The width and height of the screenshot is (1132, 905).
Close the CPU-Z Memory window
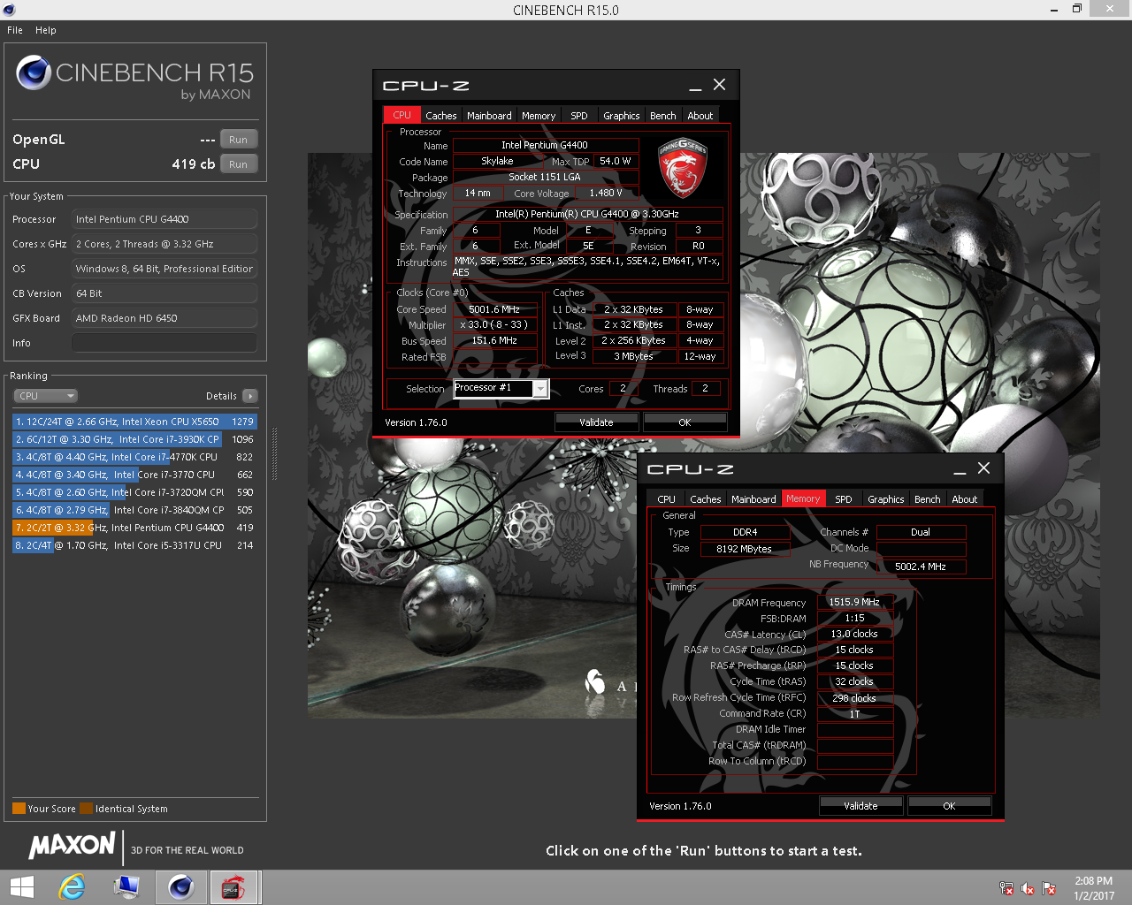[983, 468]
